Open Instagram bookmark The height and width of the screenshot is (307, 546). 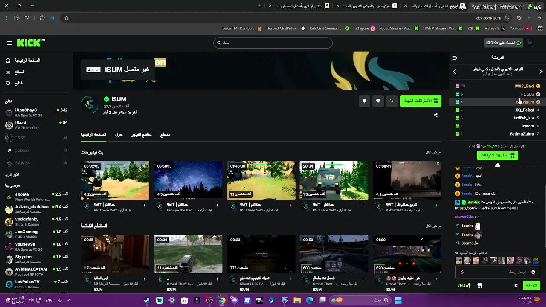tap(364, 29)
